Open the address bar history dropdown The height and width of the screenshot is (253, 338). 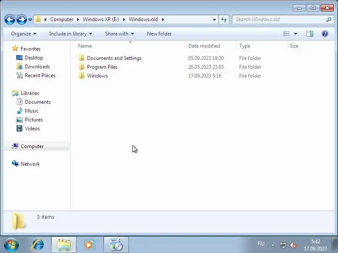tap(214, 19)
